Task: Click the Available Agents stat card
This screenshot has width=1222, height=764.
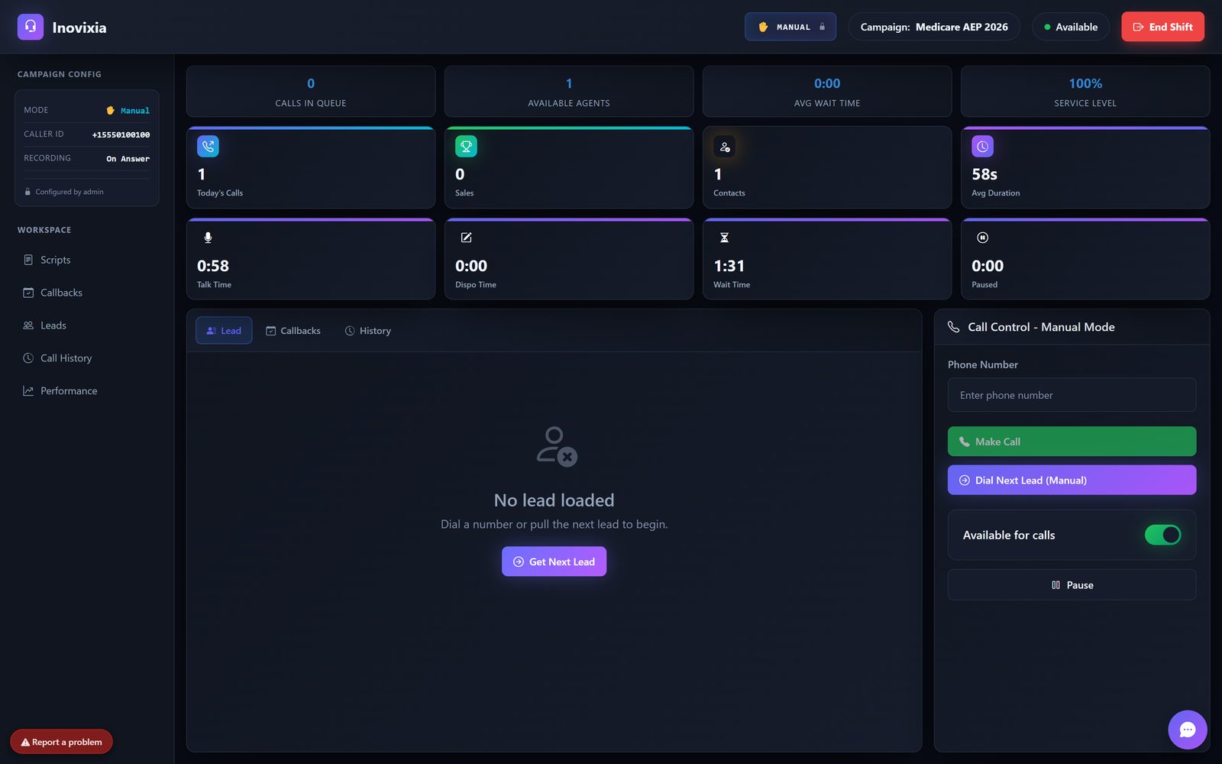Action: [569, 91]
